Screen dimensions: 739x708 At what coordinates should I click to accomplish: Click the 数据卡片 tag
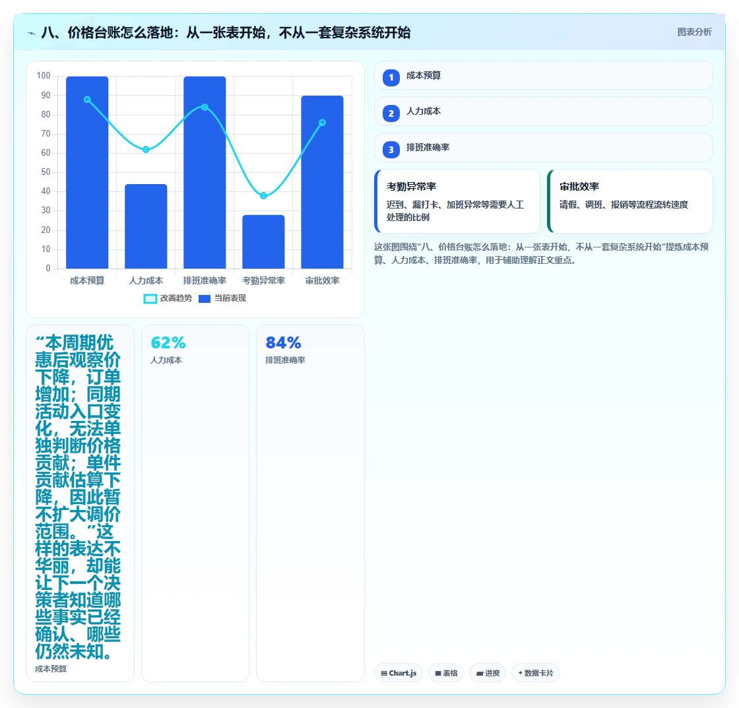tap(536, 673)
